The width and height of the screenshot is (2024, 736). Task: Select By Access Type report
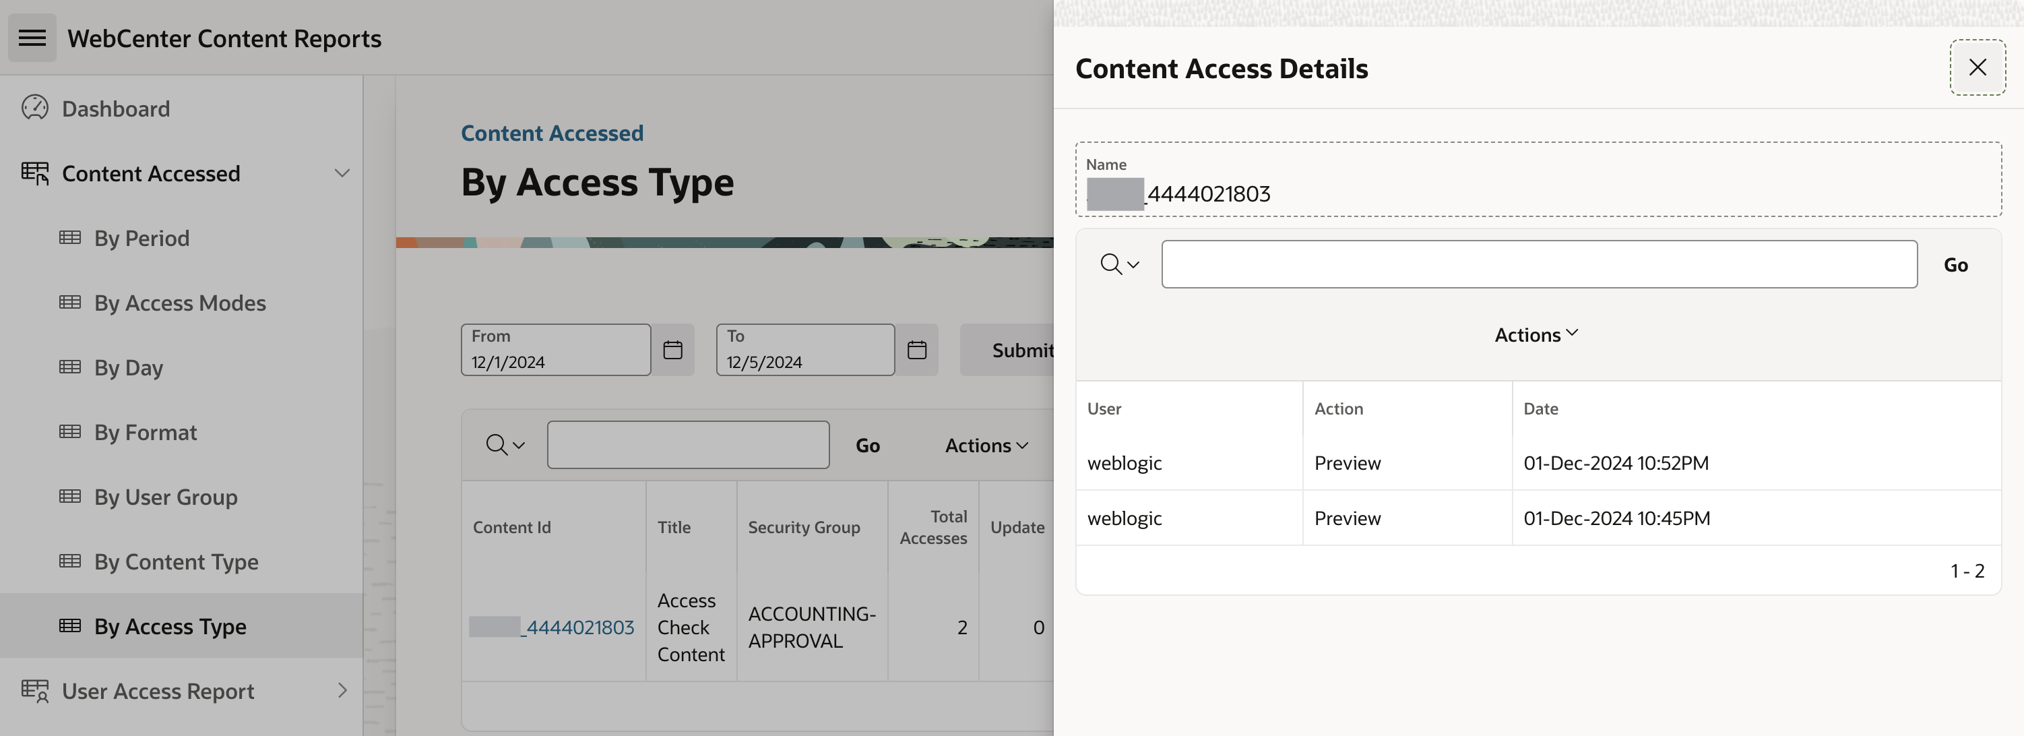(x=170, y=627)
